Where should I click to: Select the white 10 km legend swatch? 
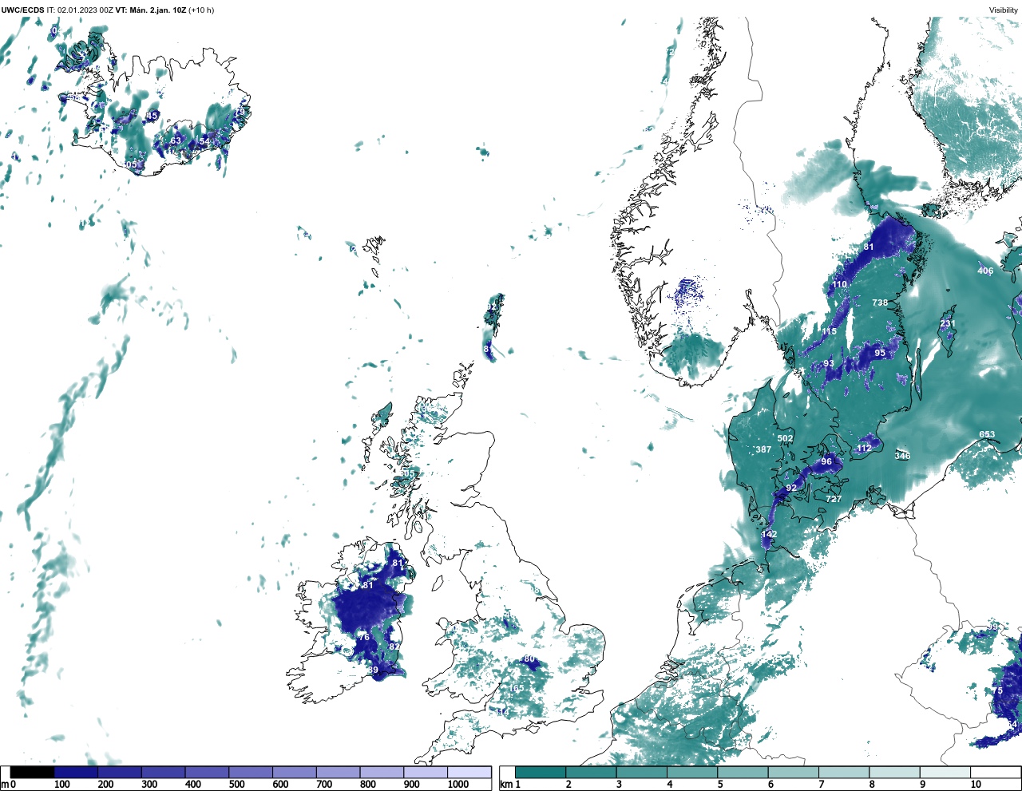tap(996, 772)
